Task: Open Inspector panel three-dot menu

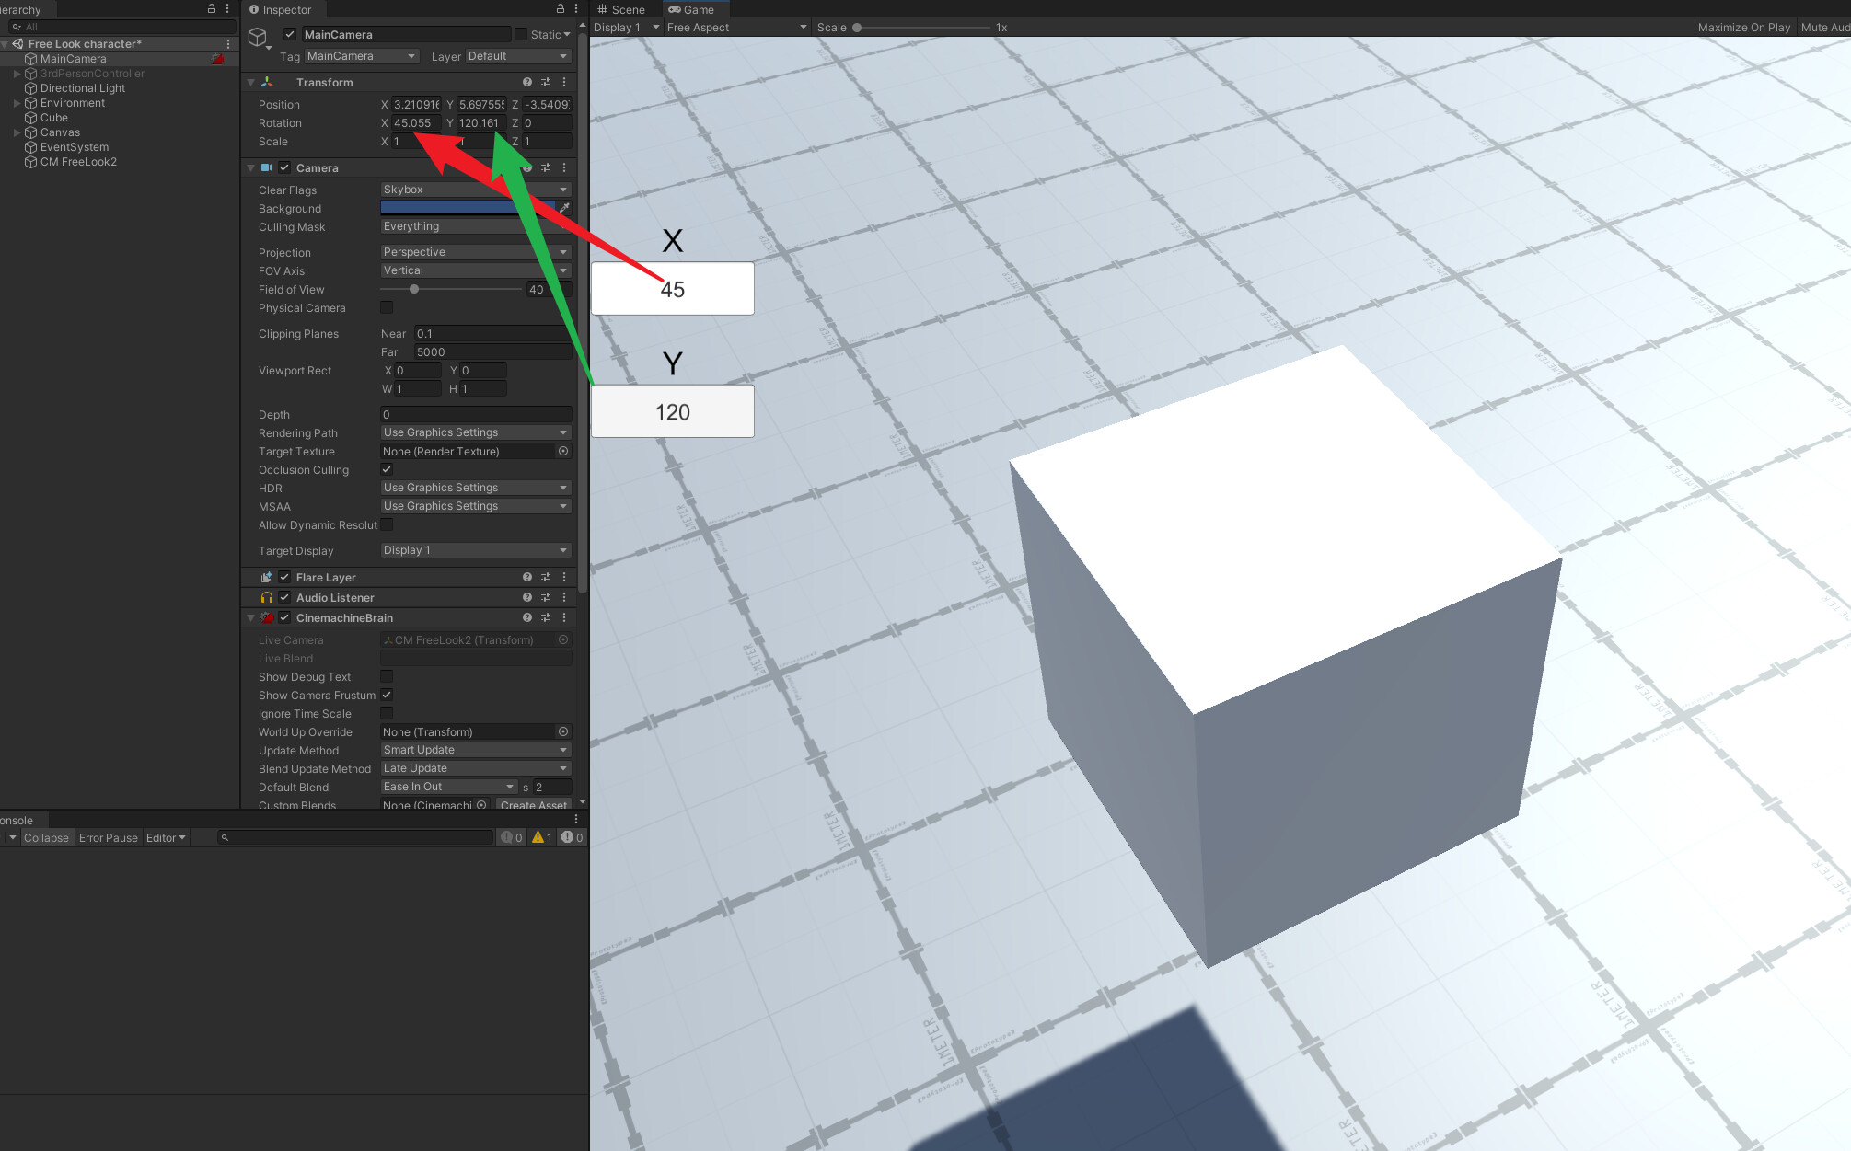Action: pos(576,8)
